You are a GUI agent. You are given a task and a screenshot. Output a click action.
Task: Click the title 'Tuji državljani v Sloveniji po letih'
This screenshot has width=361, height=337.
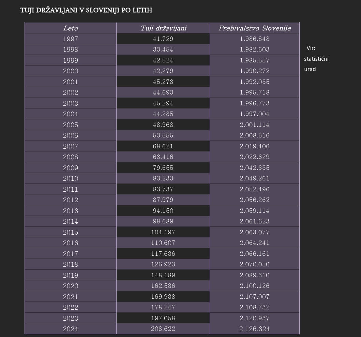point(86,10)
